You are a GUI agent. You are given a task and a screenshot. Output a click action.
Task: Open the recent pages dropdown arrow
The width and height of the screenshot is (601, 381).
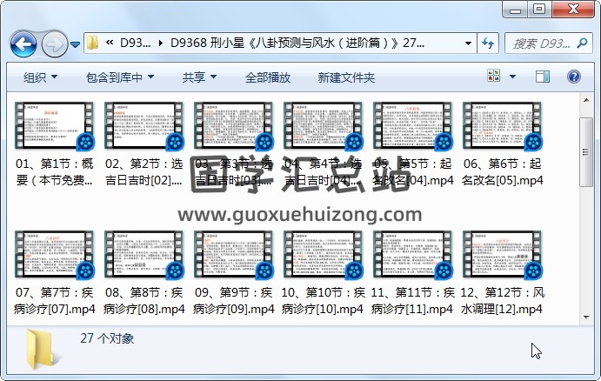75,43
